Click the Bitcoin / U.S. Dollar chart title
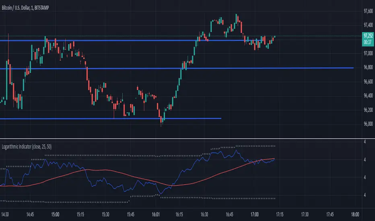Screen dimensions: 375x221 pos(25,8)
